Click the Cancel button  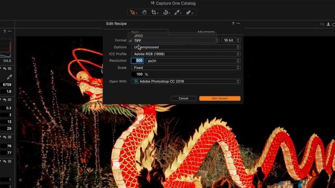(183, 98)
